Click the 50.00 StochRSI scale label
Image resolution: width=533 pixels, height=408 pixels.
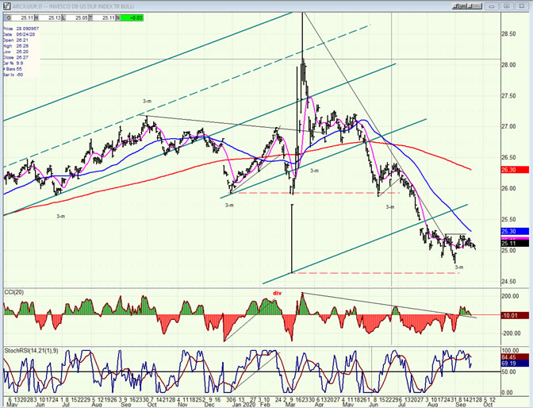[509, 371]
